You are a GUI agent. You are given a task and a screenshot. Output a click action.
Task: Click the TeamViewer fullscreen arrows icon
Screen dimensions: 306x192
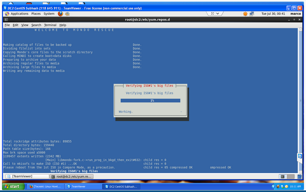(212, 13)
